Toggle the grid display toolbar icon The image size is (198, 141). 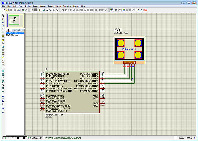[x=35, y=10]
